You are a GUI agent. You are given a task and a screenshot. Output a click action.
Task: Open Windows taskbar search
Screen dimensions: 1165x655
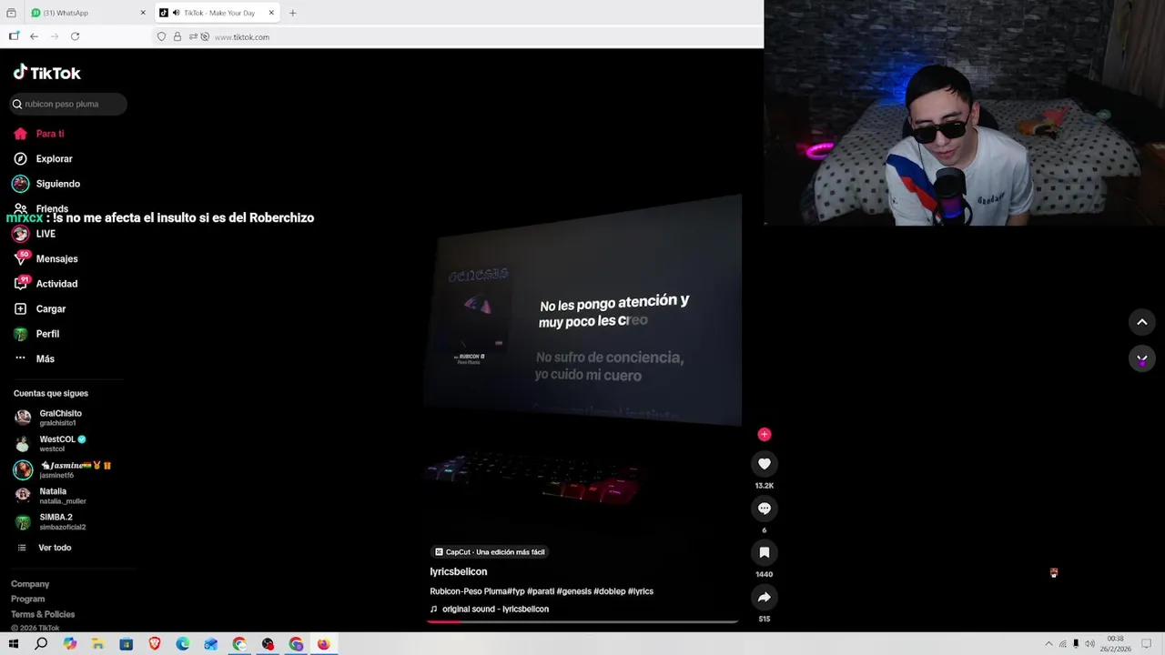[x=41, y=644]
